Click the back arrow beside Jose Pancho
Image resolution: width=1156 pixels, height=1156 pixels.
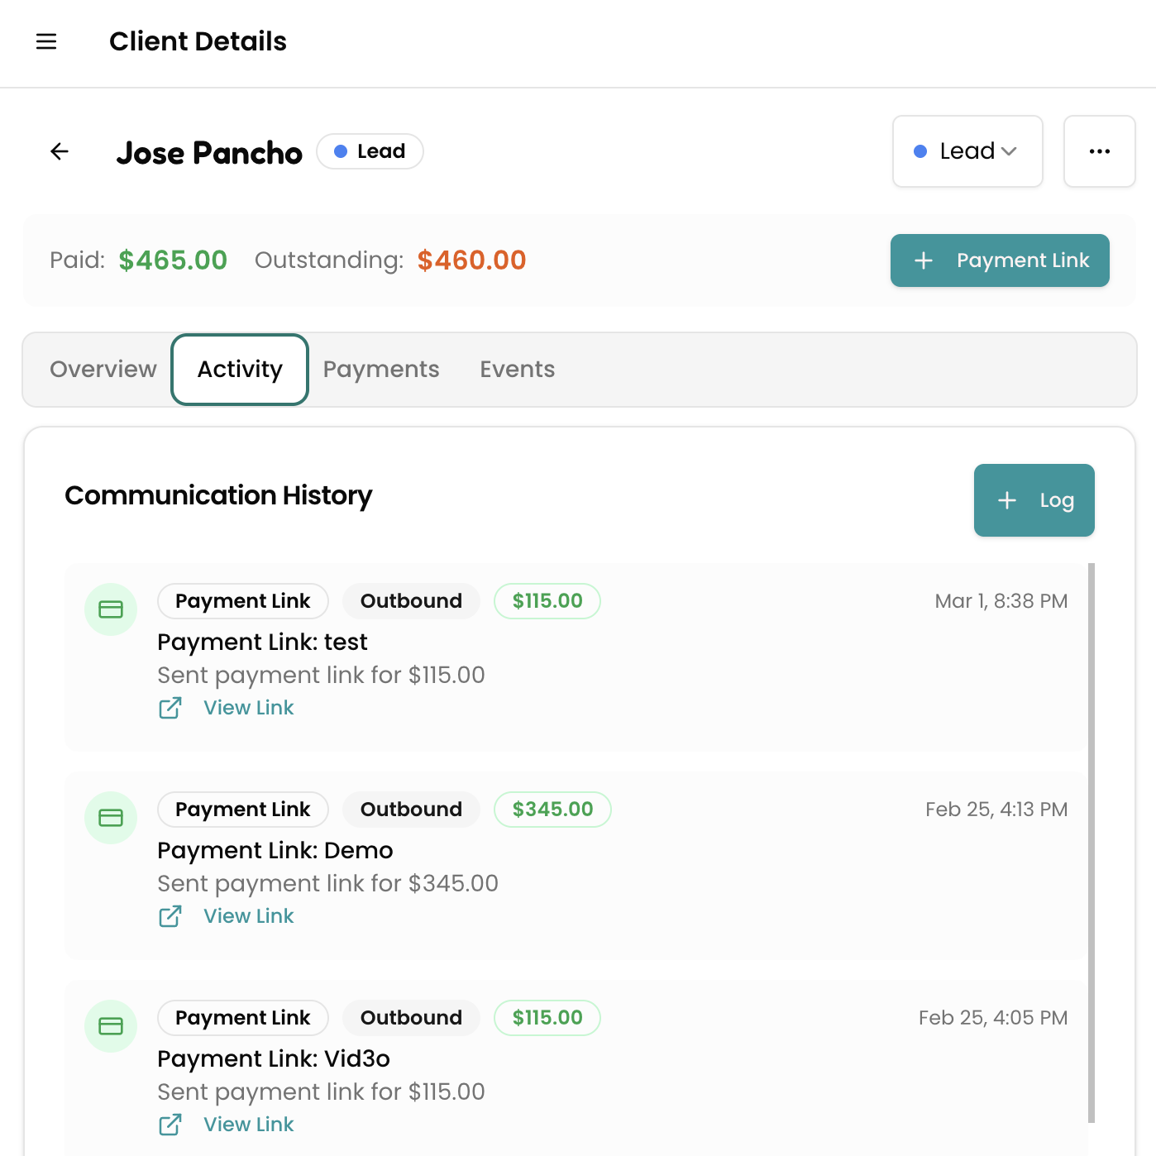point(59,151)
